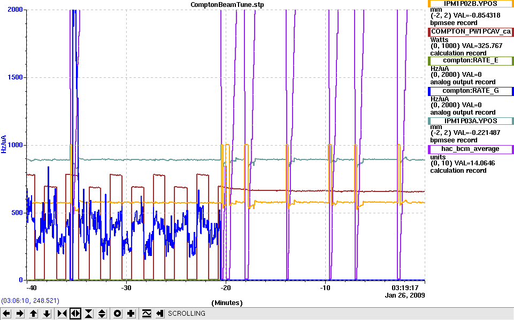Click the cursor readout (03:06:10, 248.521)

(30, 301)
